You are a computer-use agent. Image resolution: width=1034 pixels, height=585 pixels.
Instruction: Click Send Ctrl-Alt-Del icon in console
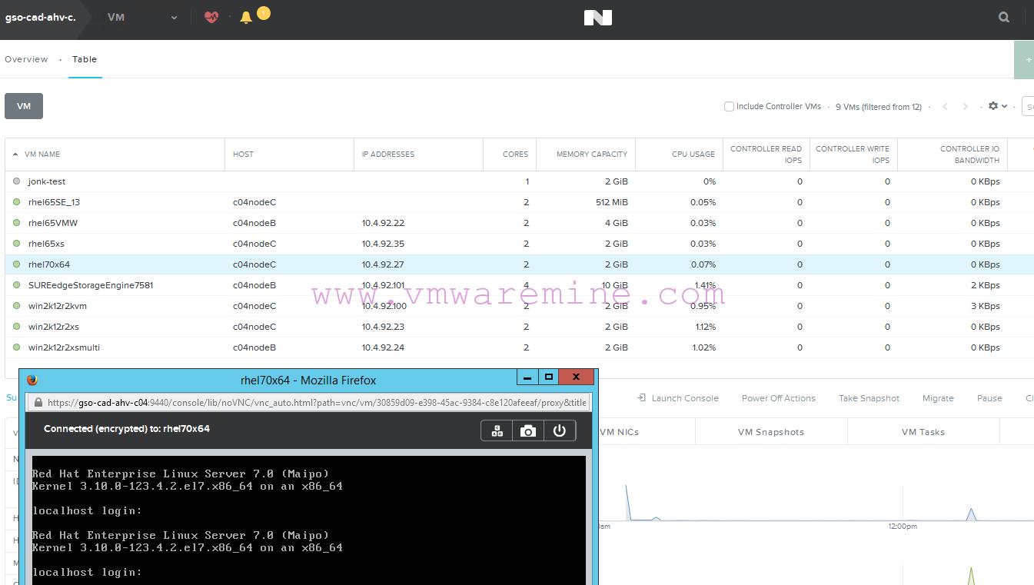497,430
